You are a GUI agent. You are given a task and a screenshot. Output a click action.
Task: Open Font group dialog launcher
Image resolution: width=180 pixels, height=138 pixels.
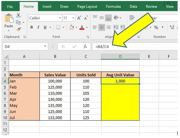pos(88,37)
